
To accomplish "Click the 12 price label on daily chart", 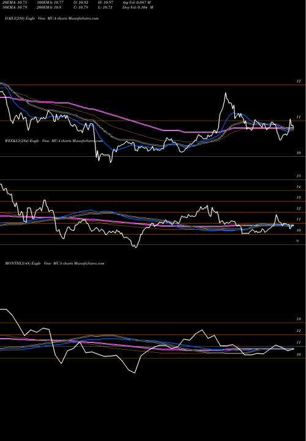I will 299,81.
